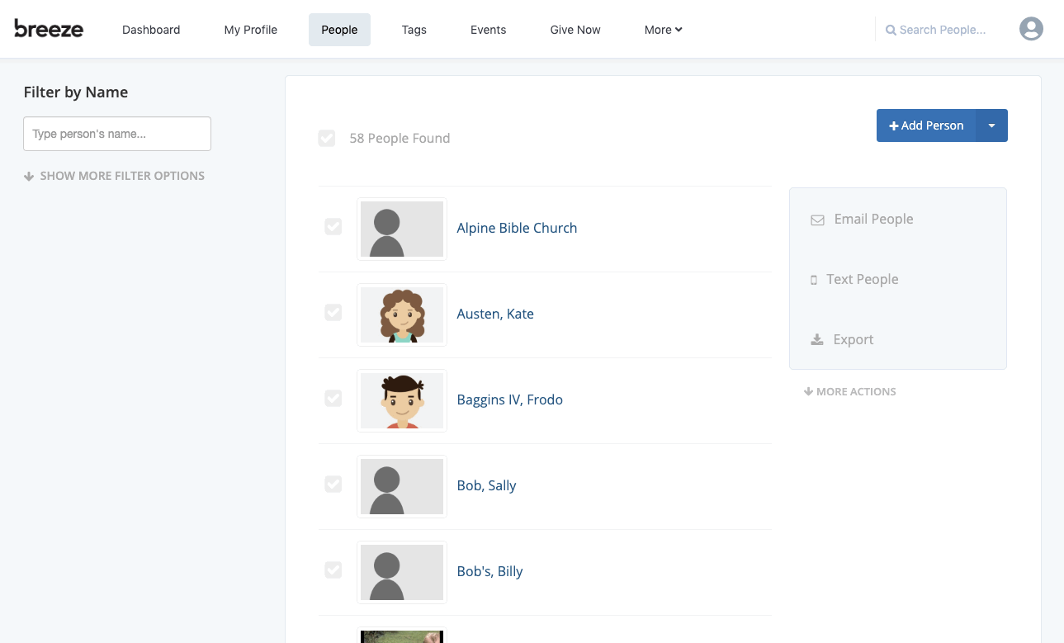Open the account avatar icon top right
This screenshot has height=643, width=1064.
pos(1031,28)
